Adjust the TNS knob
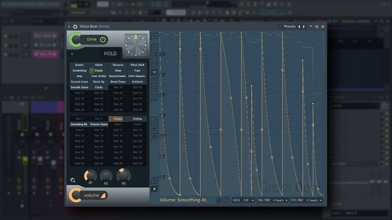 point(123,175)
